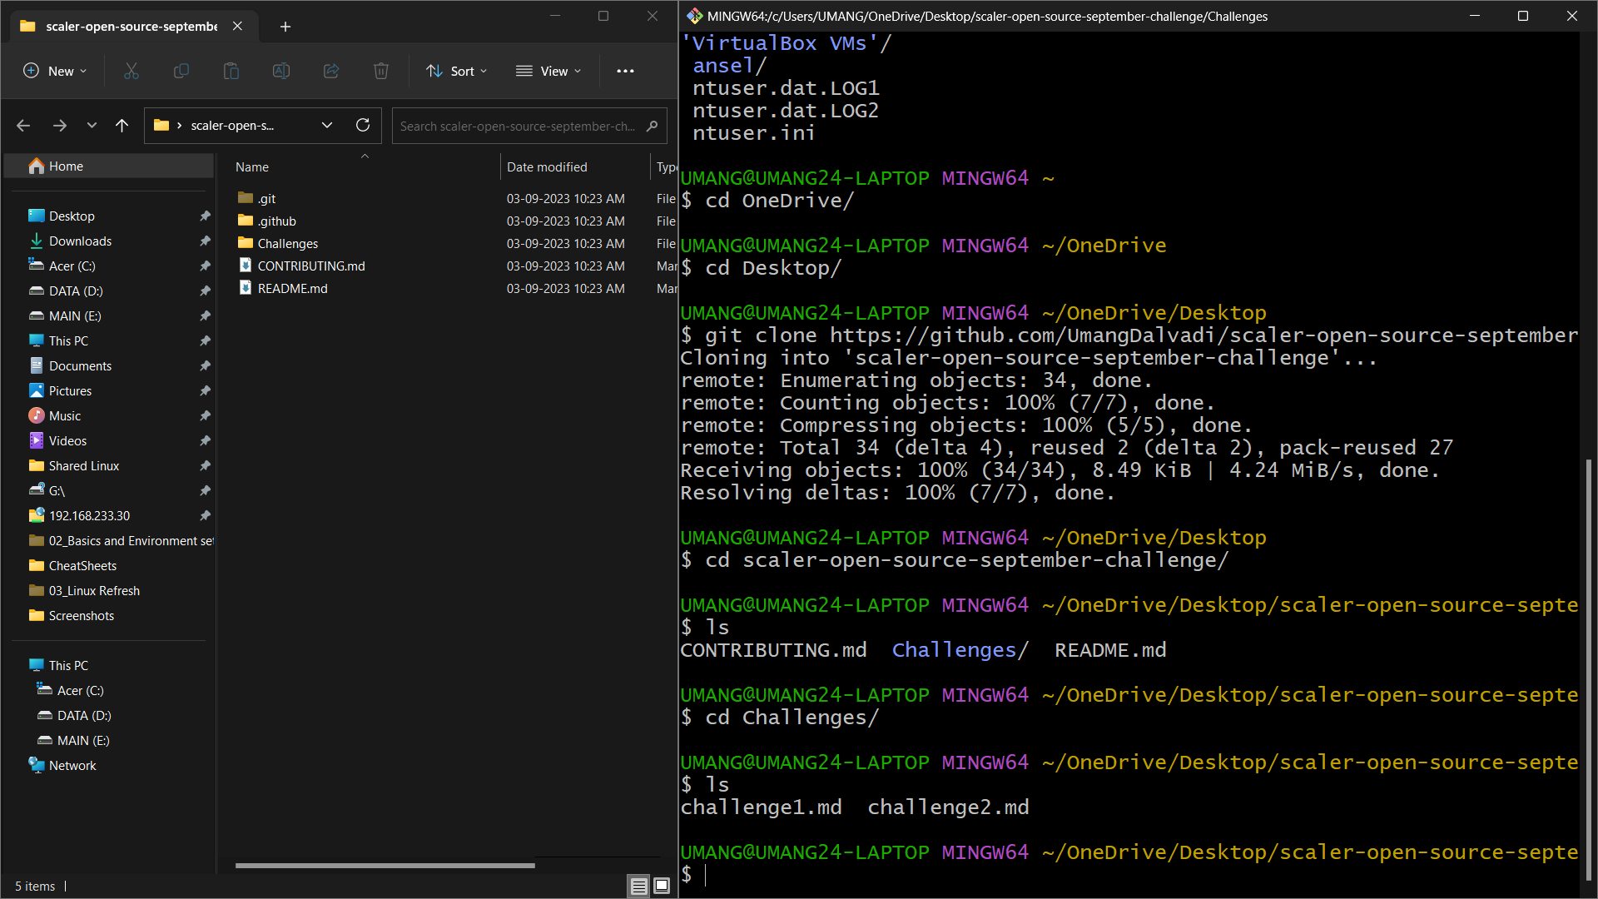Click the Copy icon

coord(181,71)
